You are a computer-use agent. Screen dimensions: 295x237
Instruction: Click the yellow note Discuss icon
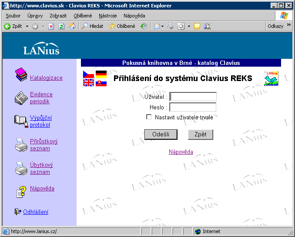[x=197, y=26]
